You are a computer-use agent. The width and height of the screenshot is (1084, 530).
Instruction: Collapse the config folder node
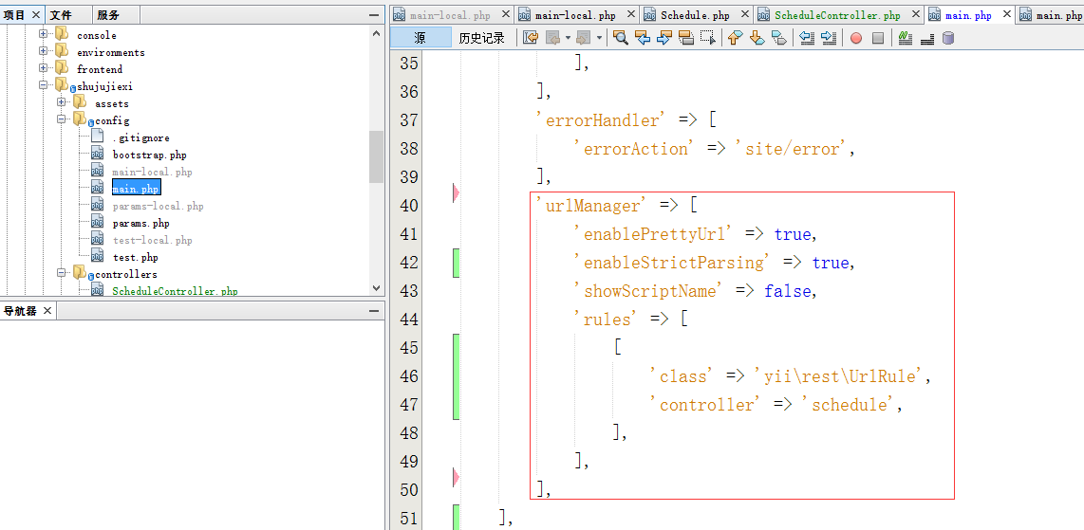62,120
